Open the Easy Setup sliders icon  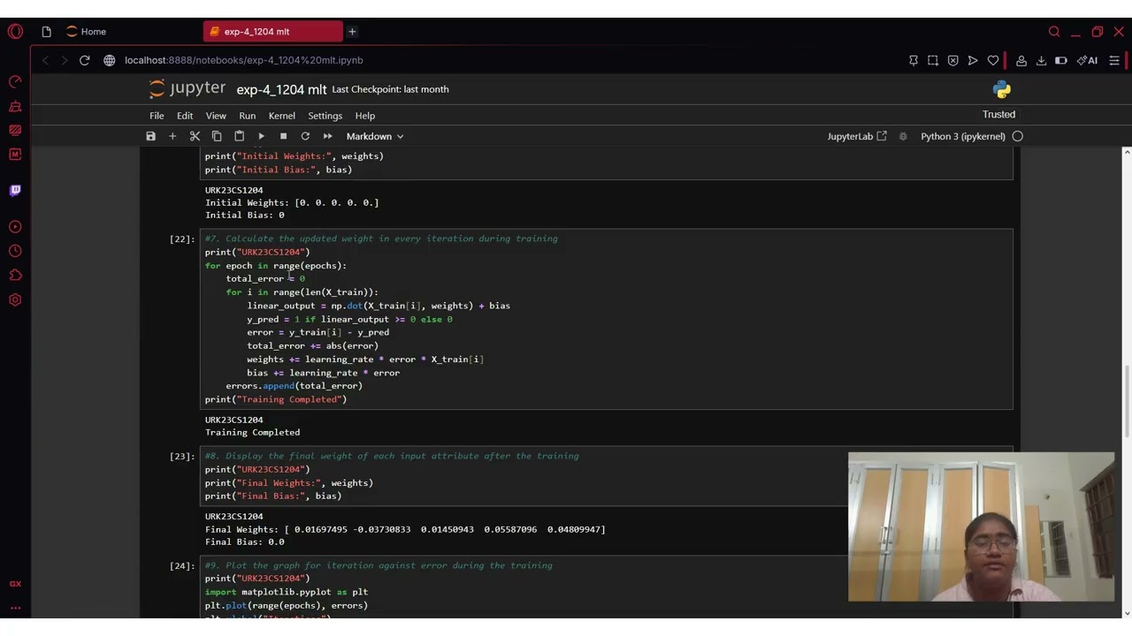click(1114, 60)
